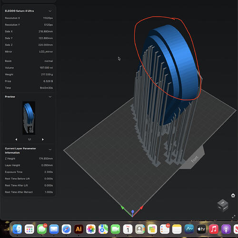Click the Volume value 197.580 ml

click(x=46, y=68)
